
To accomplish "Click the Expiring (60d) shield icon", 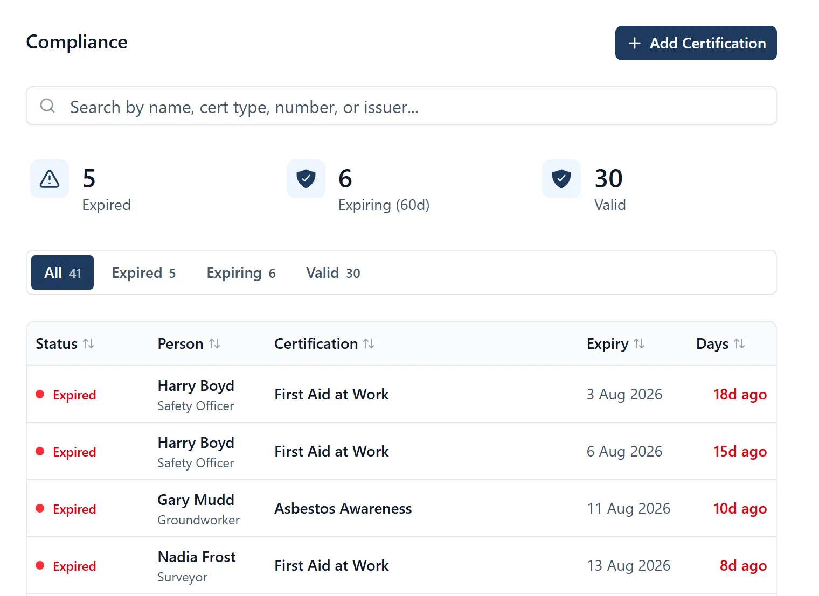I will 306,179.
